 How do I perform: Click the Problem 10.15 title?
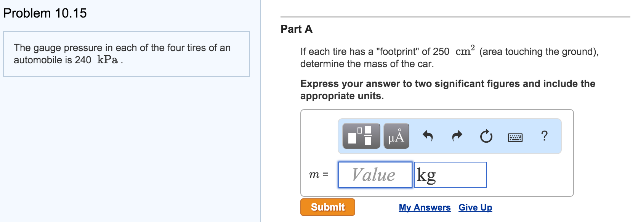pyautogui.click(x=45, y=13)
